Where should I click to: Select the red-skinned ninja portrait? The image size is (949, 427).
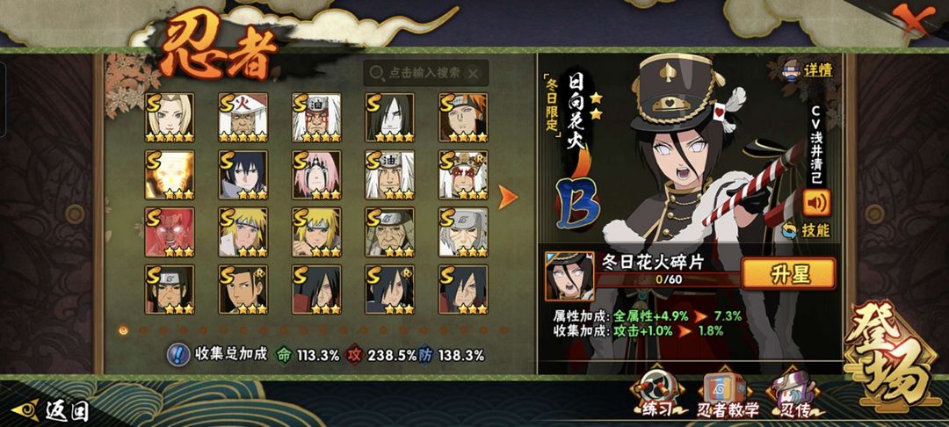170,232
